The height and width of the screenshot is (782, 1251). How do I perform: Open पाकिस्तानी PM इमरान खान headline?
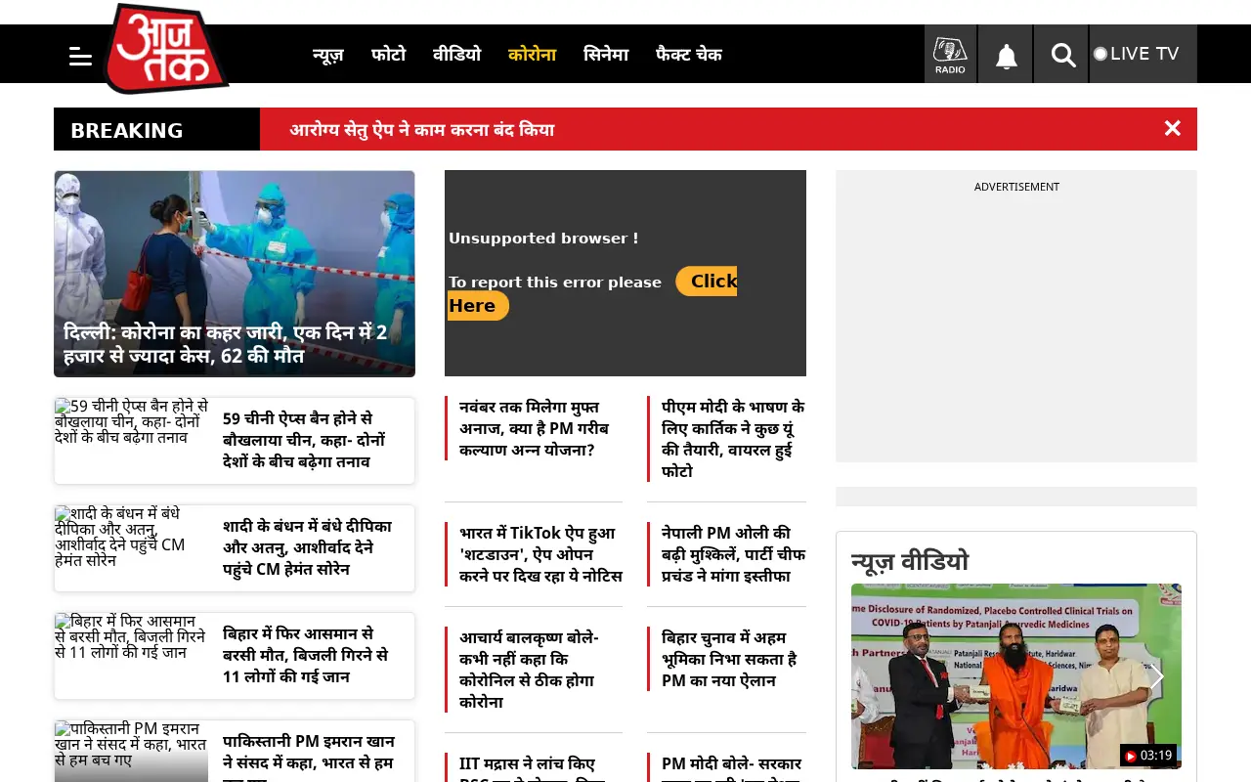pos(309,756)
